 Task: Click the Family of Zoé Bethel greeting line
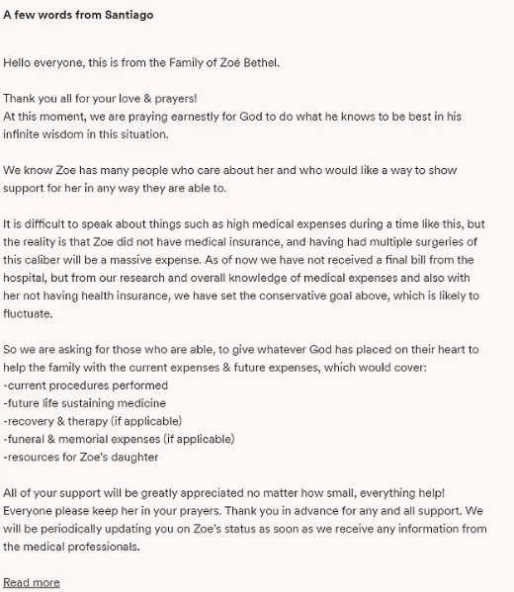coord(141,62)
